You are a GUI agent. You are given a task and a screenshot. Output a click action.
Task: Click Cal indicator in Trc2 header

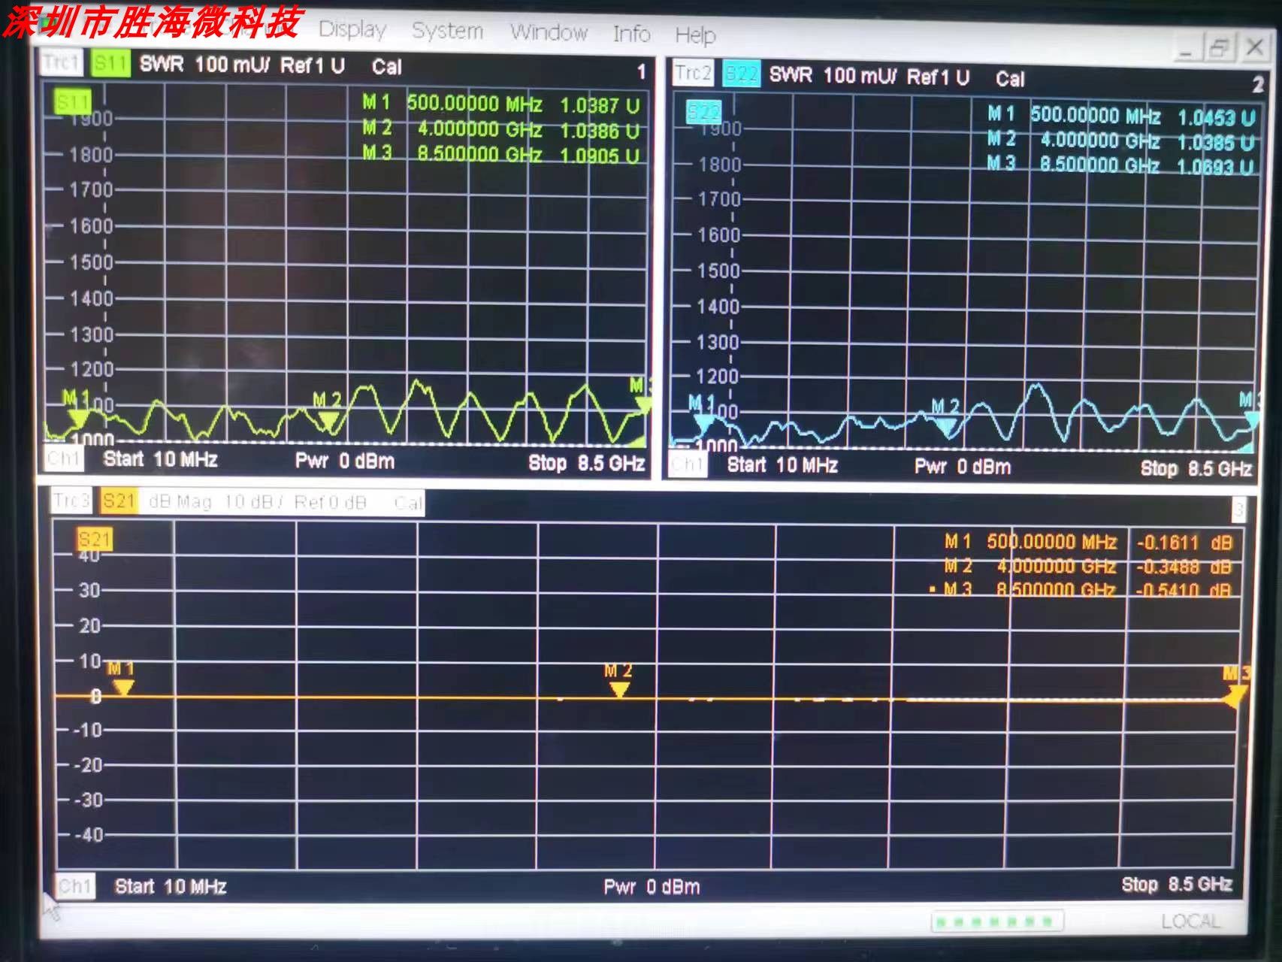pyautogui.click(x=1010, y=79)
